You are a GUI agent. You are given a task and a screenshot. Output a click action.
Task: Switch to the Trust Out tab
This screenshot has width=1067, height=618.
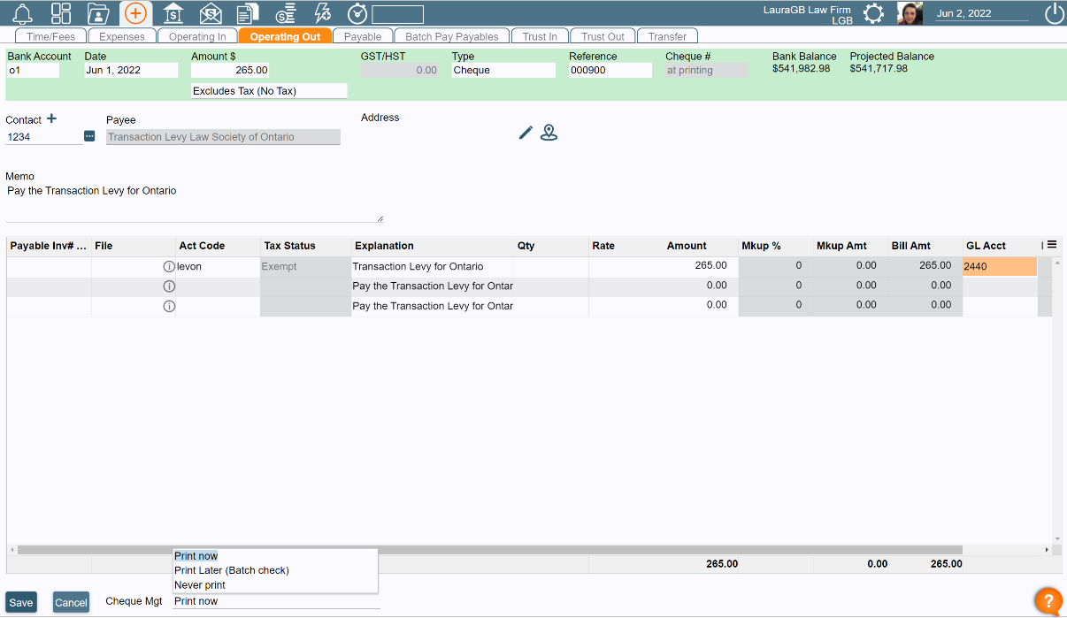pyautogui.click(x=602, y=36)
